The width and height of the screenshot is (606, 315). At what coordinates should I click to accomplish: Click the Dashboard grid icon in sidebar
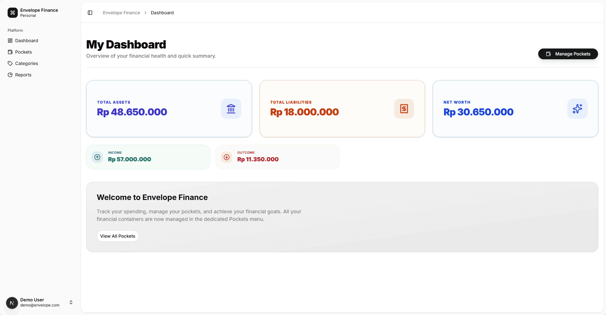pos(10,41)
